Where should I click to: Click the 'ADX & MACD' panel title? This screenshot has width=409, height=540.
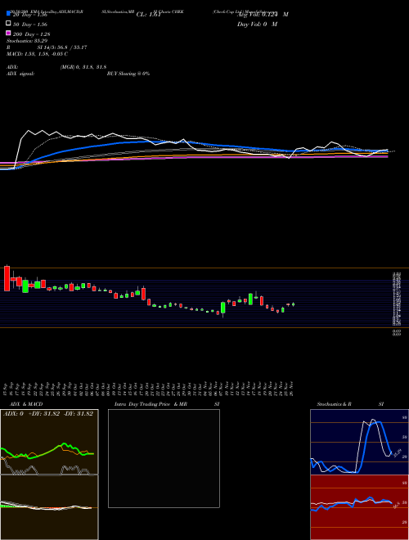coord(26,404)
